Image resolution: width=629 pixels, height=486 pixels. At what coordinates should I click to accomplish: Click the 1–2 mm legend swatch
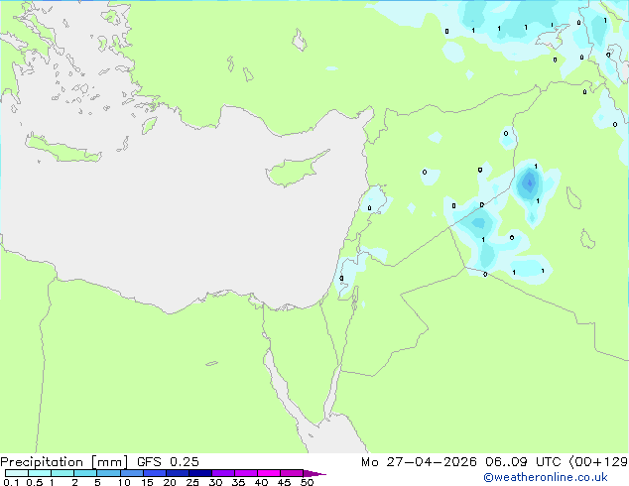click(63, 473)
